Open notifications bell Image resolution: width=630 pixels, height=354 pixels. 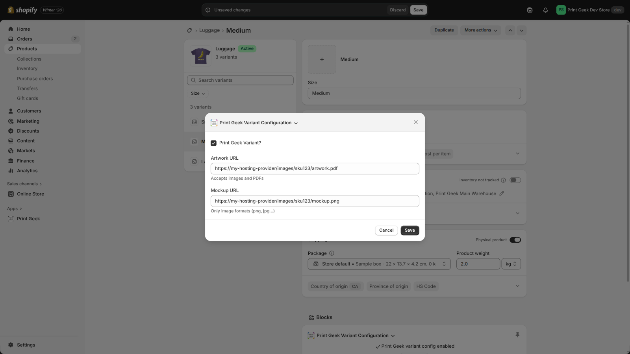[545, 10]
